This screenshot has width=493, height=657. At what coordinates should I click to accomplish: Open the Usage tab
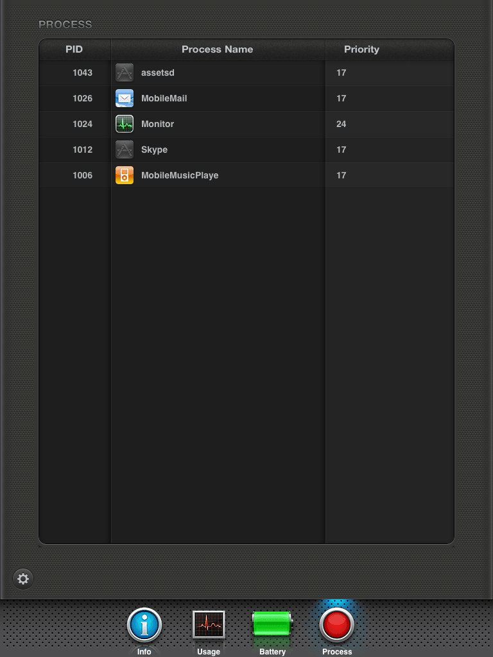coord(209,632)
